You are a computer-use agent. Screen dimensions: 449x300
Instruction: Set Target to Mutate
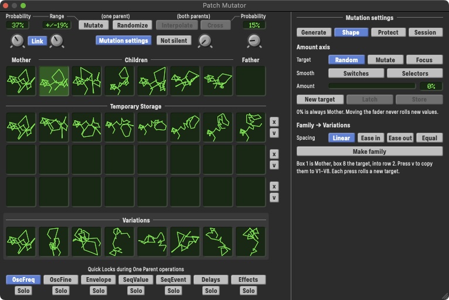click(386, 60)
